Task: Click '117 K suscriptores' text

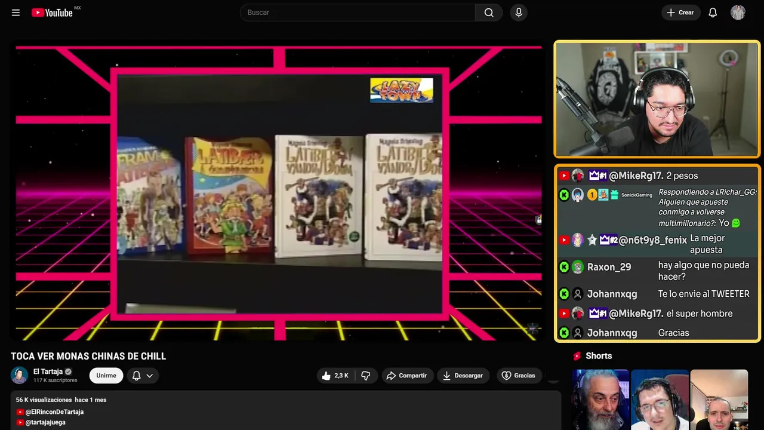Action: (56, 380)
